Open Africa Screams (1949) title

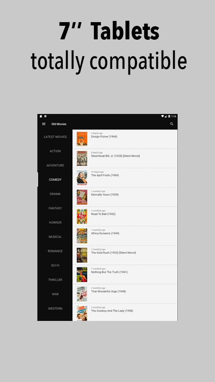[105, 233]
